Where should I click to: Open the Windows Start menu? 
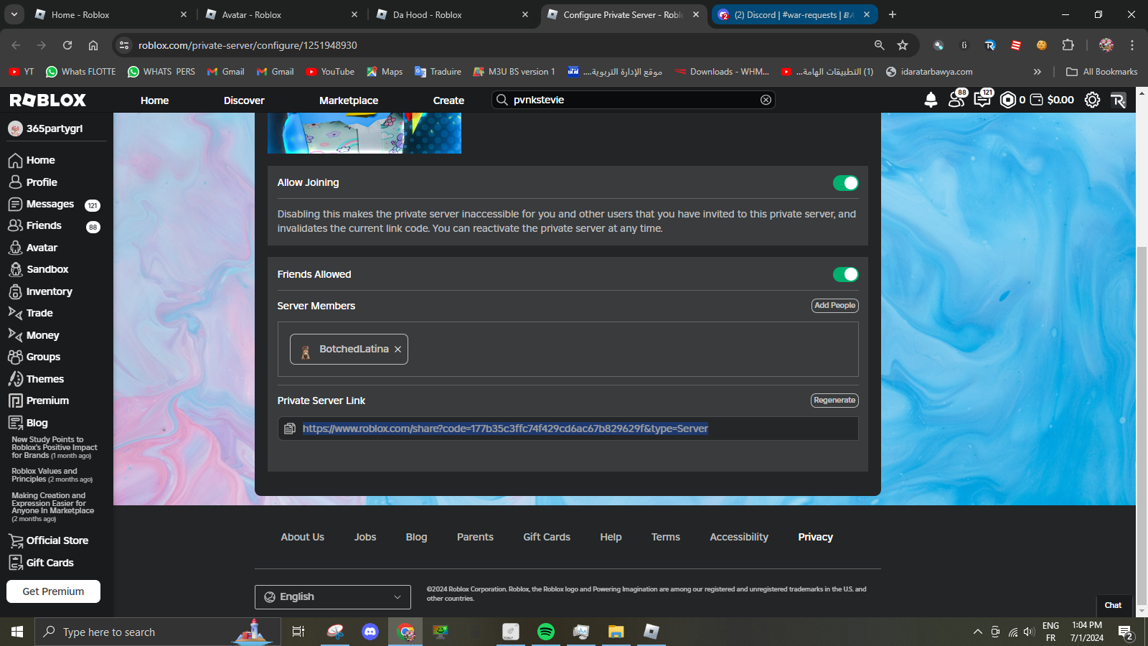click(17, 632)
